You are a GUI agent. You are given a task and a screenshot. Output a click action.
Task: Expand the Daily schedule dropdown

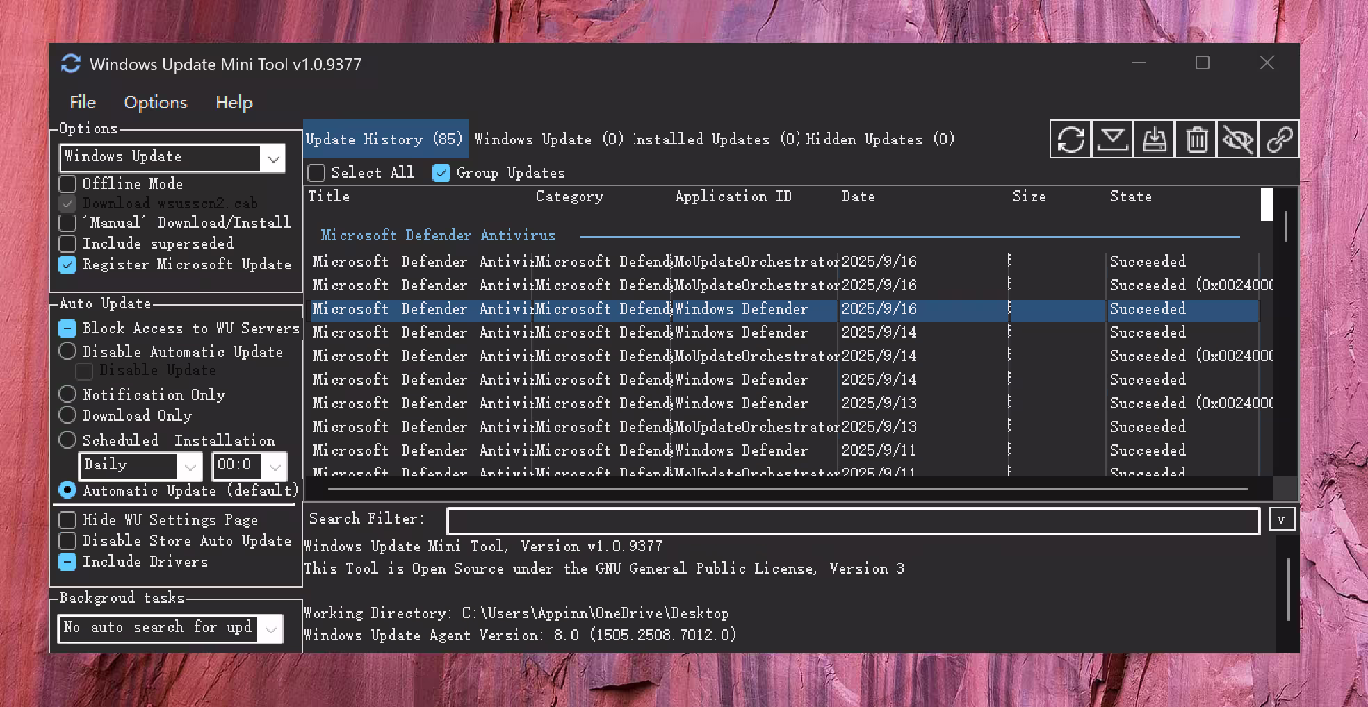pos(191,466)
